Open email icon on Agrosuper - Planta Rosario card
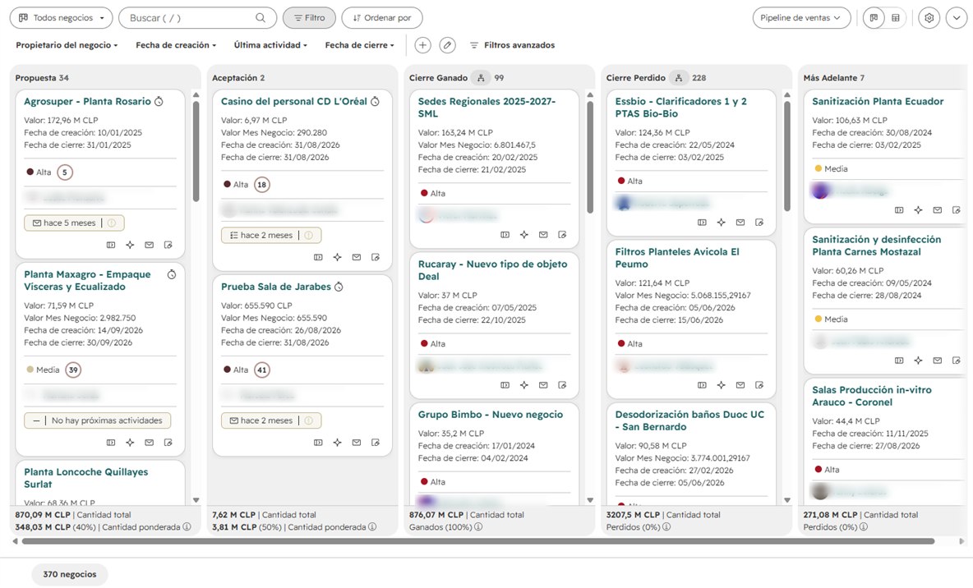973x588 pixels. pos(149,245)
